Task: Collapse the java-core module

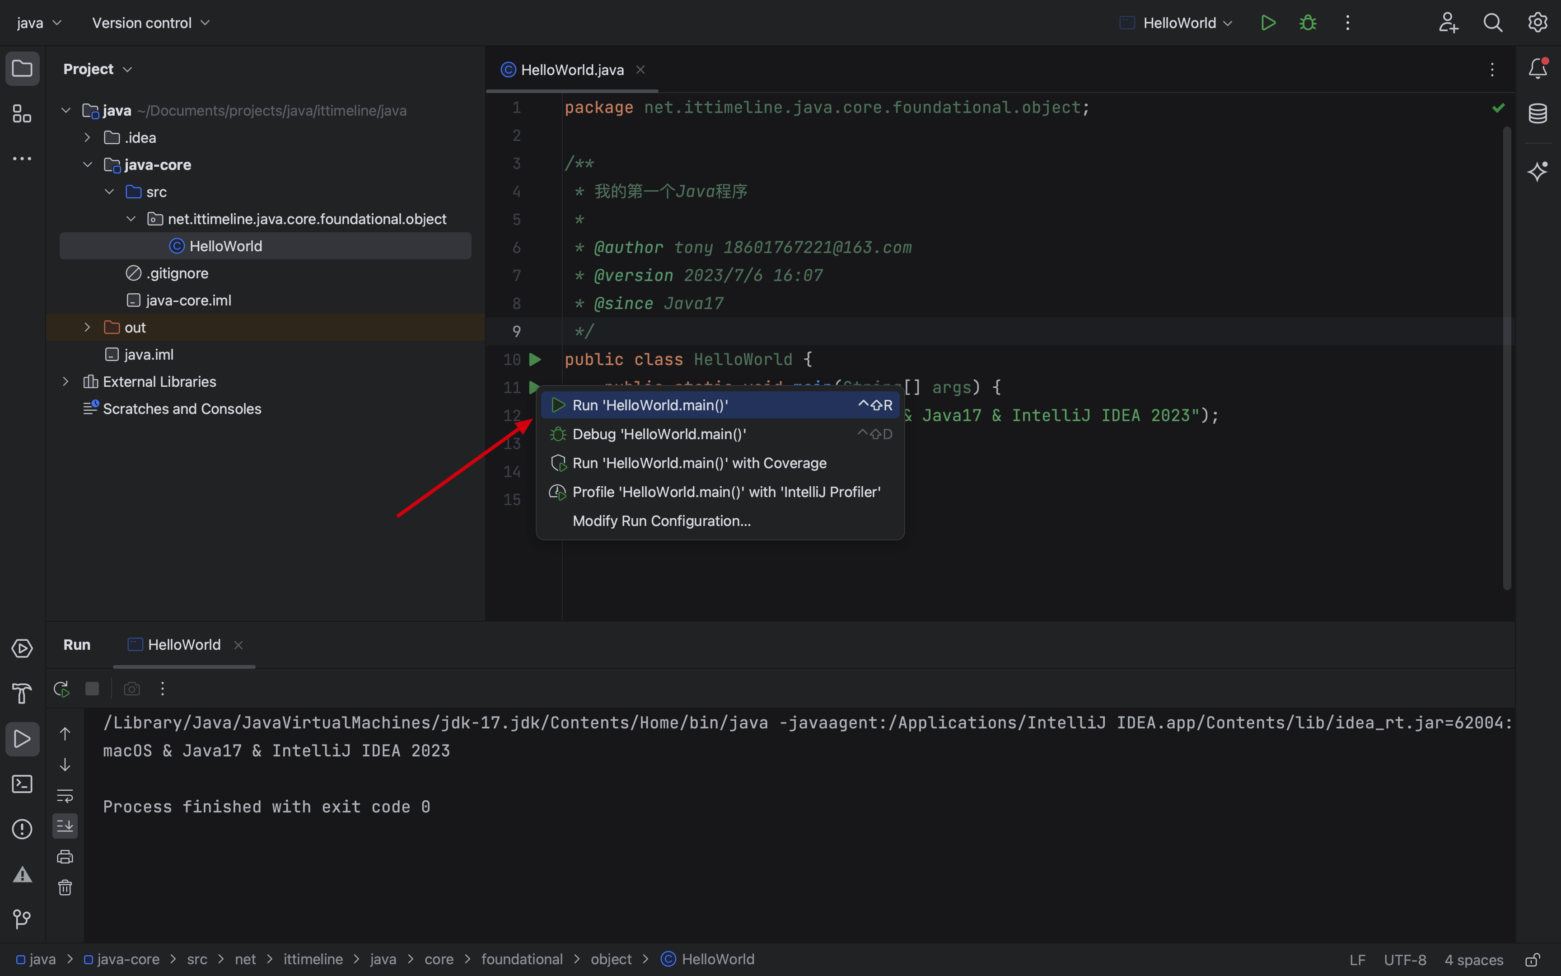Action: (87, 164)
